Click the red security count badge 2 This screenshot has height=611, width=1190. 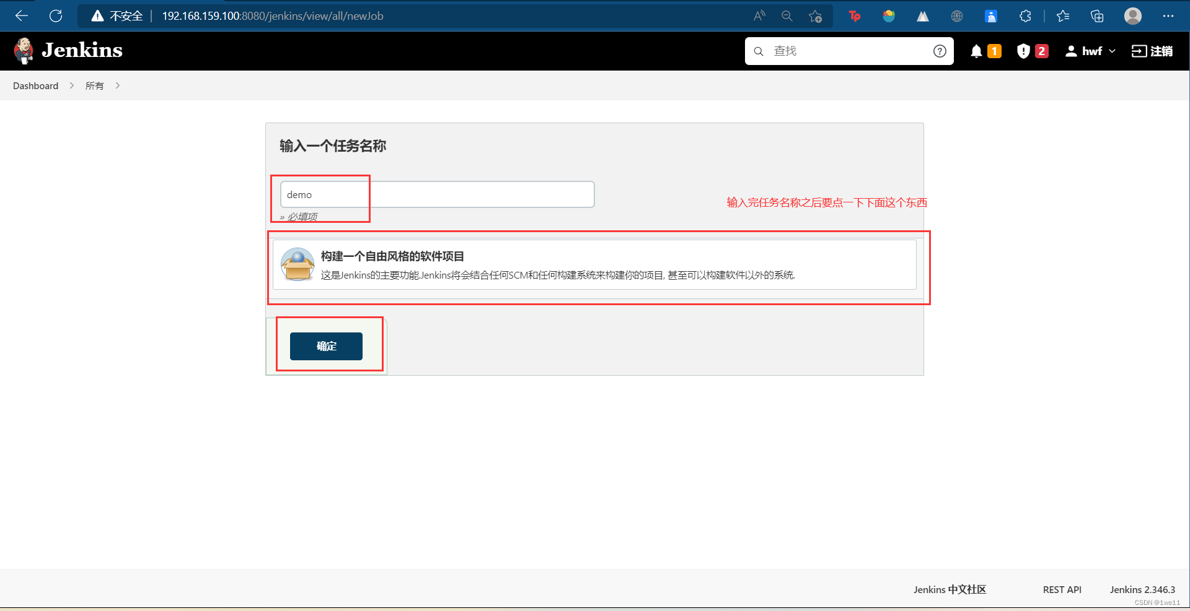coord(1042,51)
